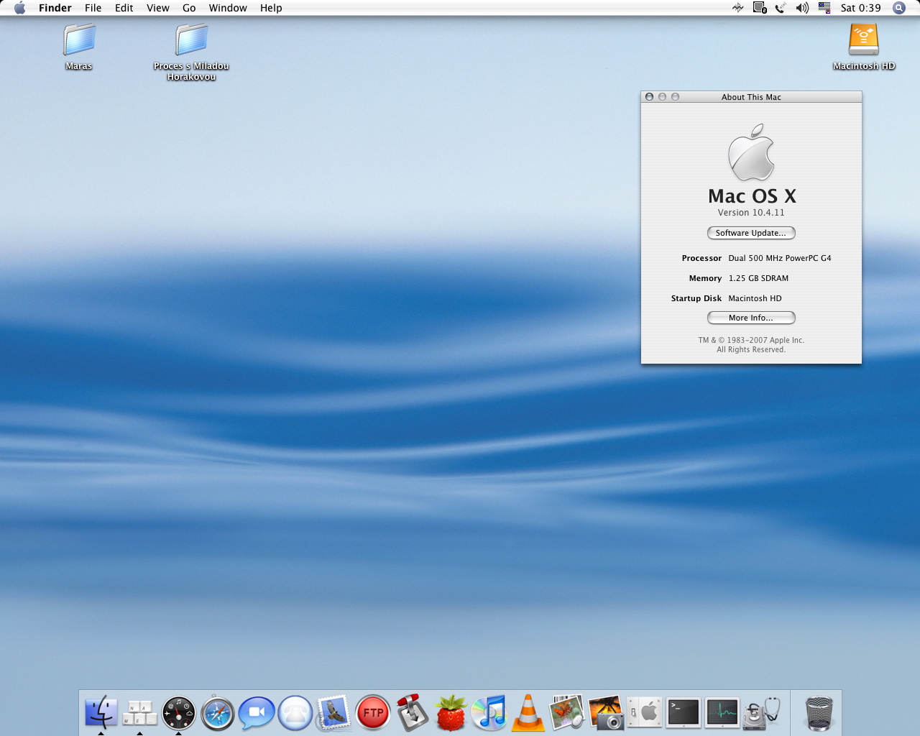Open Mail eagle stamp icon
Screen dimensions: 920x736
pyautogui.click(x=334, y=713)
